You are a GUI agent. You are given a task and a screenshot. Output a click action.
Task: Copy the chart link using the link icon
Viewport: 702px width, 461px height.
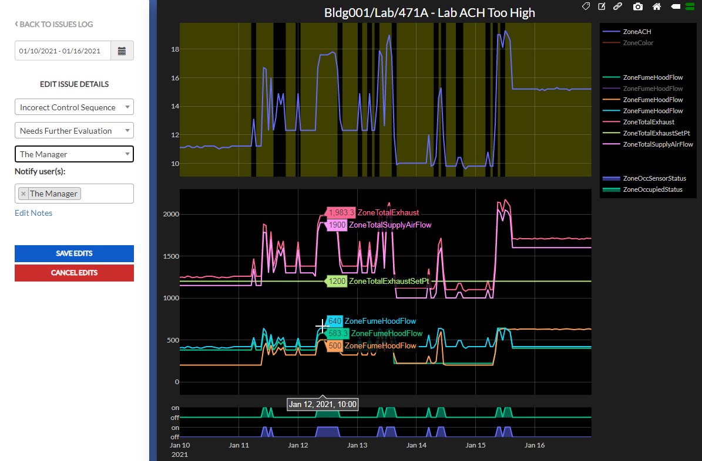coord(617,6)
